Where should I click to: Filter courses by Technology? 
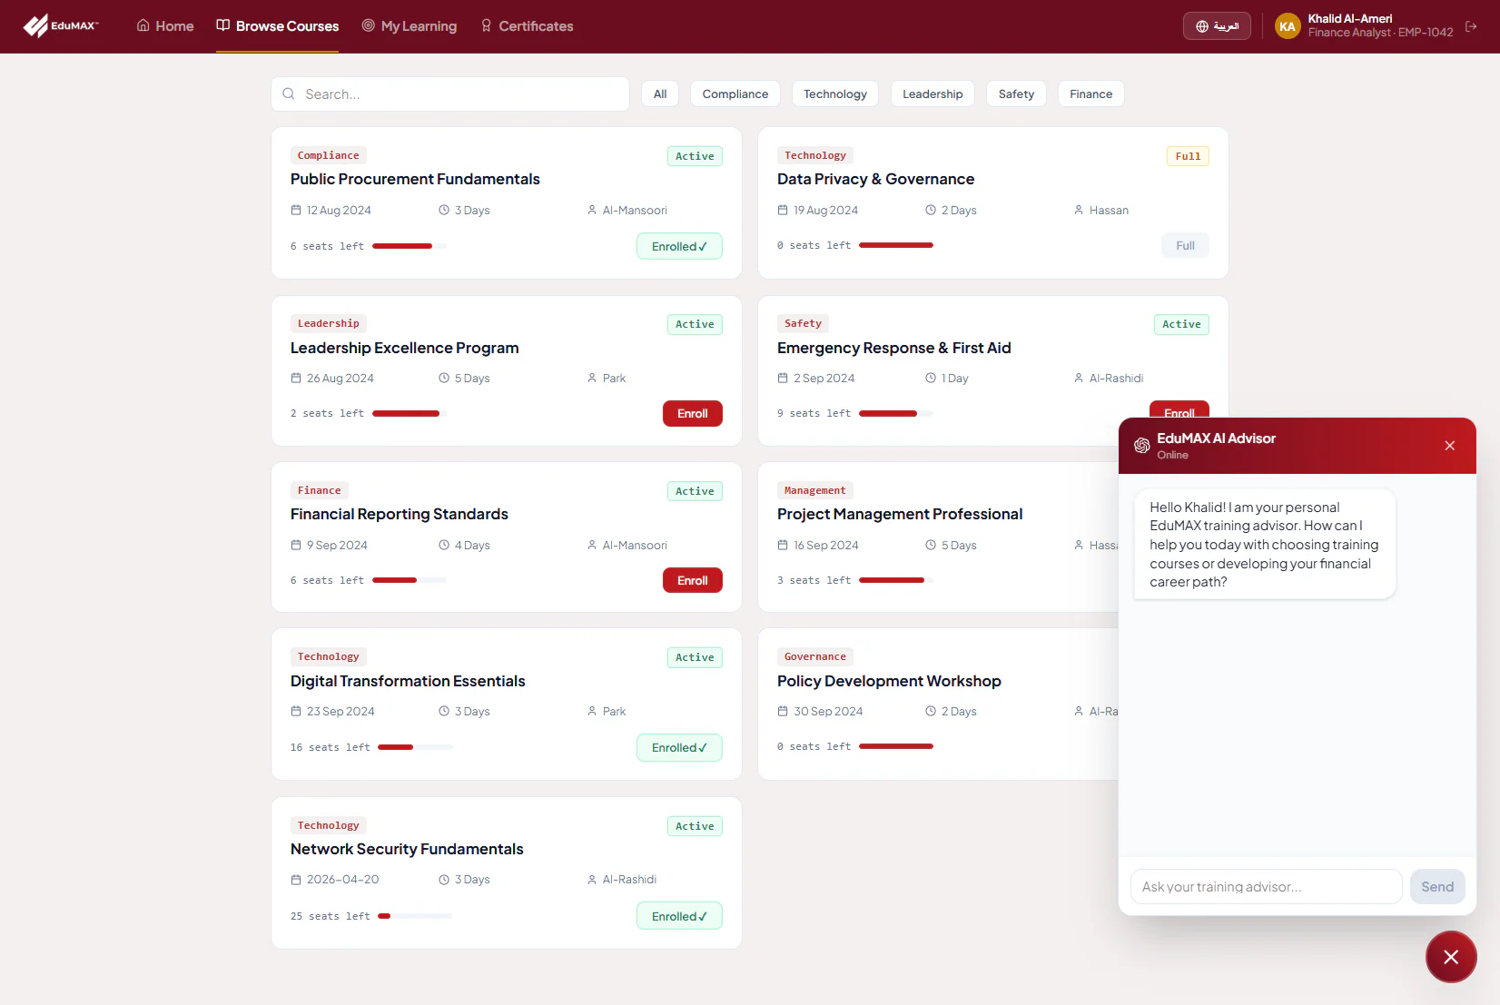(x=835, y=94)
